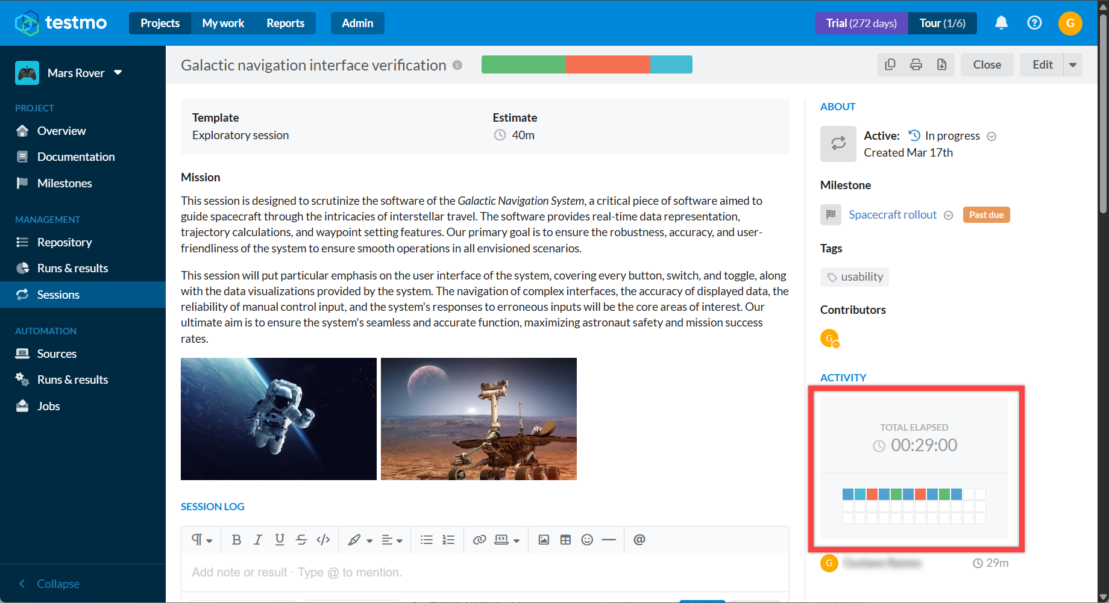The width and height of the screenshot is (1109, 603).
Task: Click the print session icon
Action: [916, 64]
